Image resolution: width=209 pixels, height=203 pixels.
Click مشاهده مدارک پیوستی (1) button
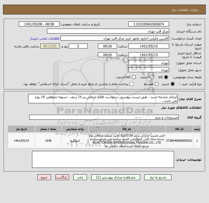[x=116, y=177]
